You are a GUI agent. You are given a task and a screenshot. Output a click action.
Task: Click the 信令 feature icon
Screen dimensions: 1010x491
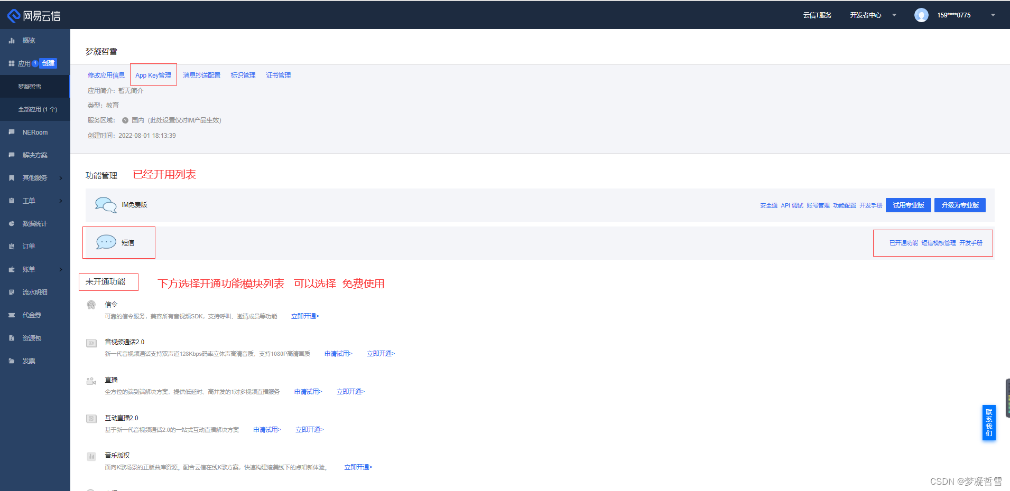click(x=91, y=305)
